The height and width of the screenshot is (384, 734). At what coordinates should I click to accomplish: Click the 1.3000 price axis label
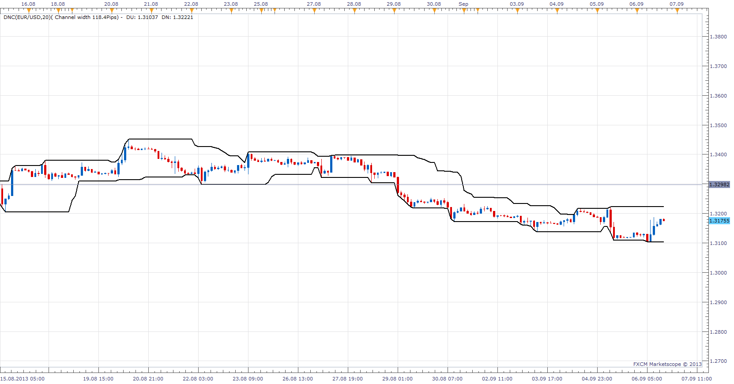719,273
